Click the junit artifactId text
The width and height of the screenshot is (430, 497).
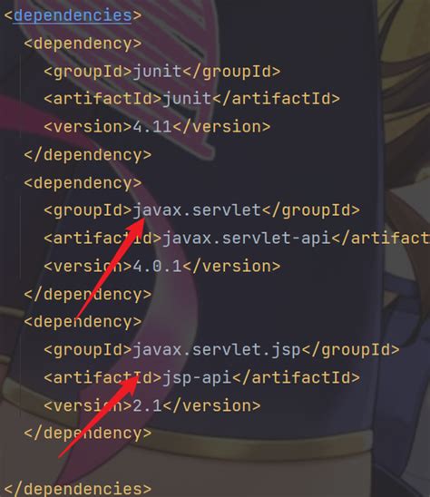(187, 99)
